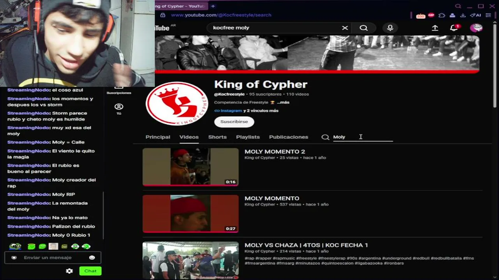
Task: Focus the channel search field with 'Moly'
Action: point(363,137)
